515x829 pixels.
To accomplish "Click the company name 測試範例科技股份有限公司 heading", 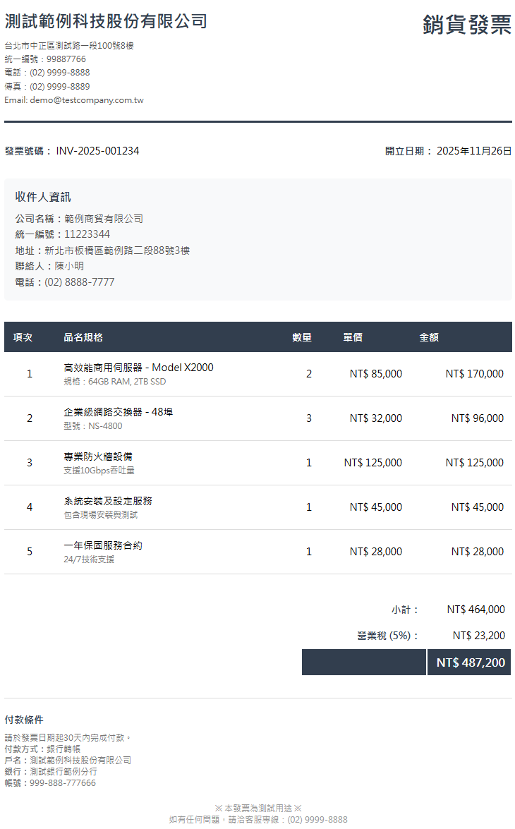I will pyautogui.click(x=106, y=21).
